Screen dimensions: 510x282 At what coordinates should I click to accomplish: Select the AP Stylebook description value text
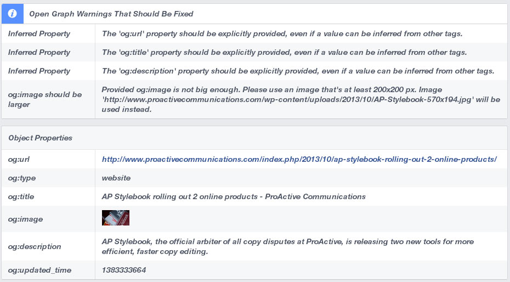[x=287, y=246]
